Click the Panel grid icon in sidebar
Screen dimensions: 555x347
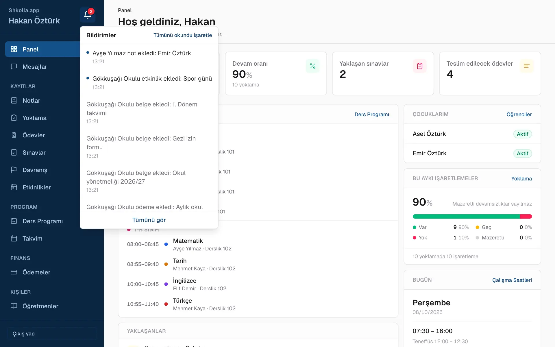tap(14, 49)
